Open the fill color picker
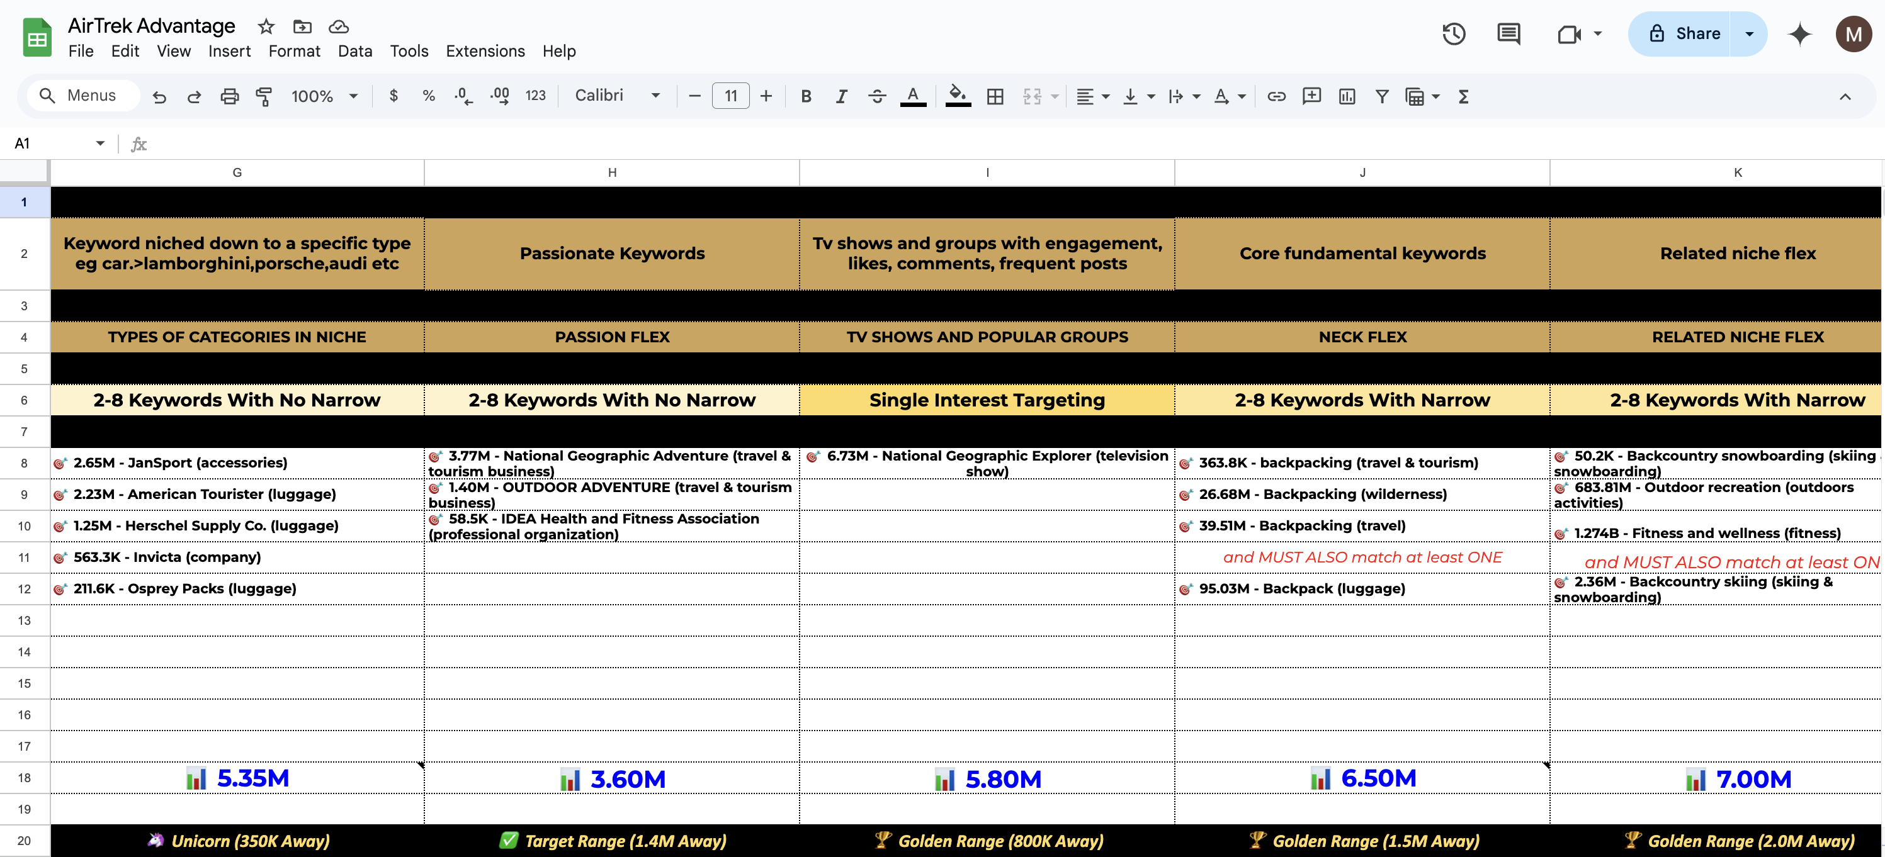Screen dimensions: 1885x857 click(x=958, y=96)
